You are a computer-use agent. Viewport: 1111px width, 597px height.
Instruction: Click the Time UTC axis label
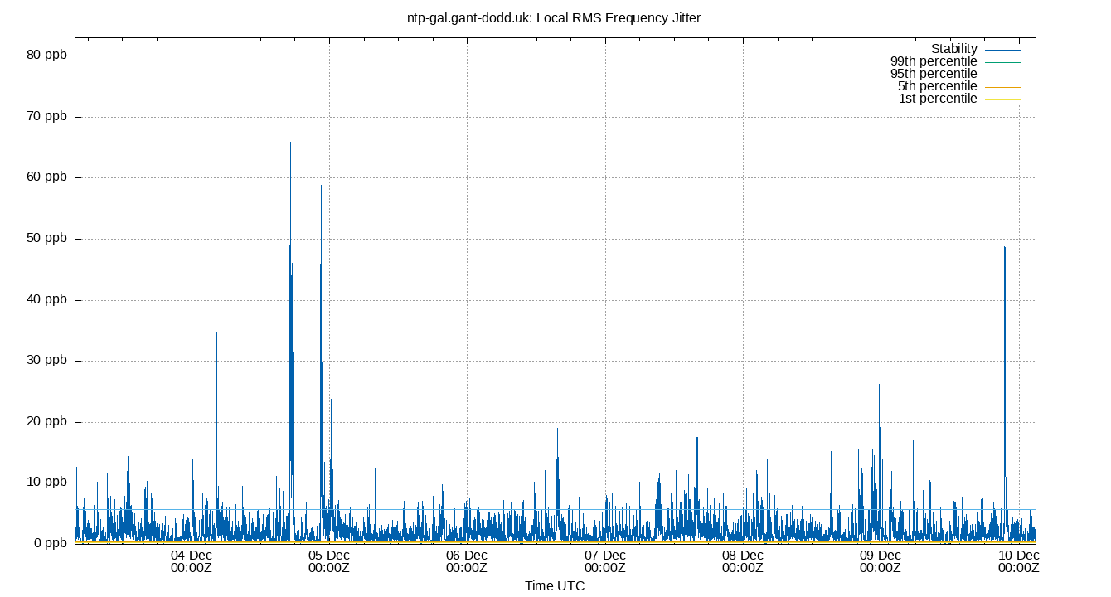pos(556,586)
